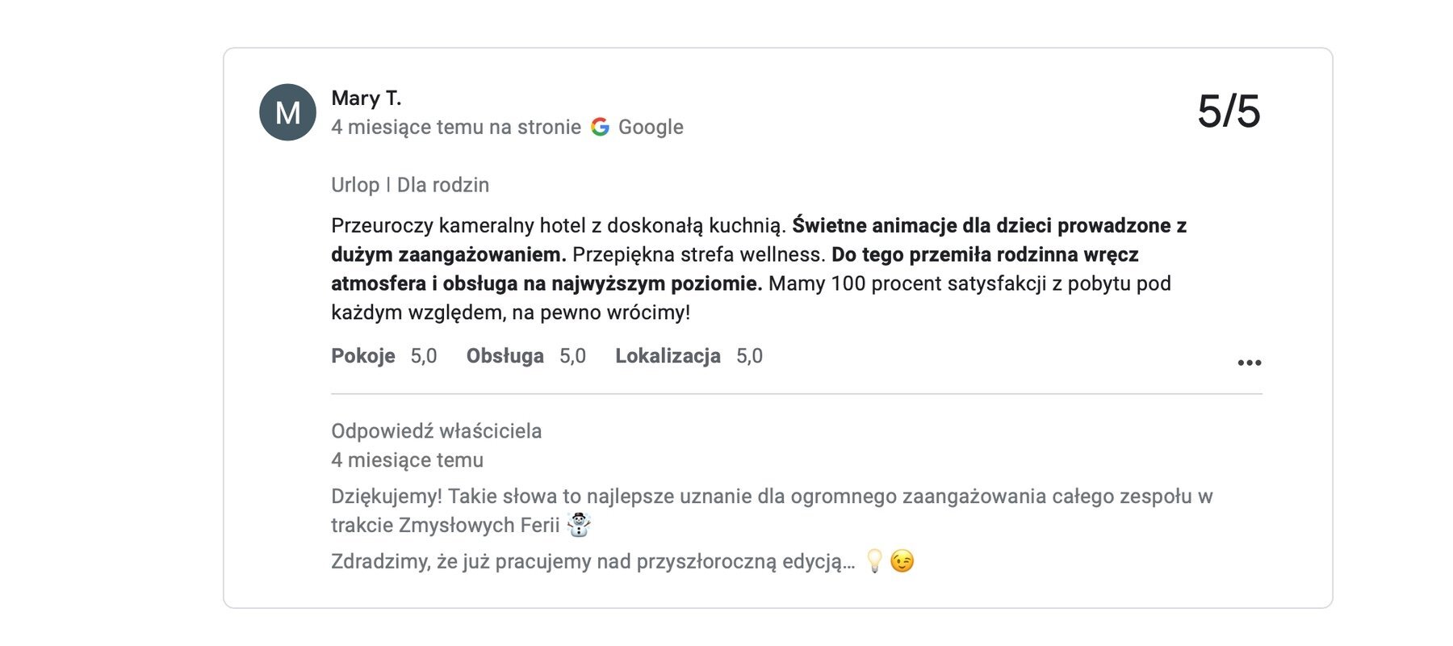The width and height of the screenshot is (1453, 646).
Task: Click the colorful Google "G" logo
Action: click(x=600, y=127)
